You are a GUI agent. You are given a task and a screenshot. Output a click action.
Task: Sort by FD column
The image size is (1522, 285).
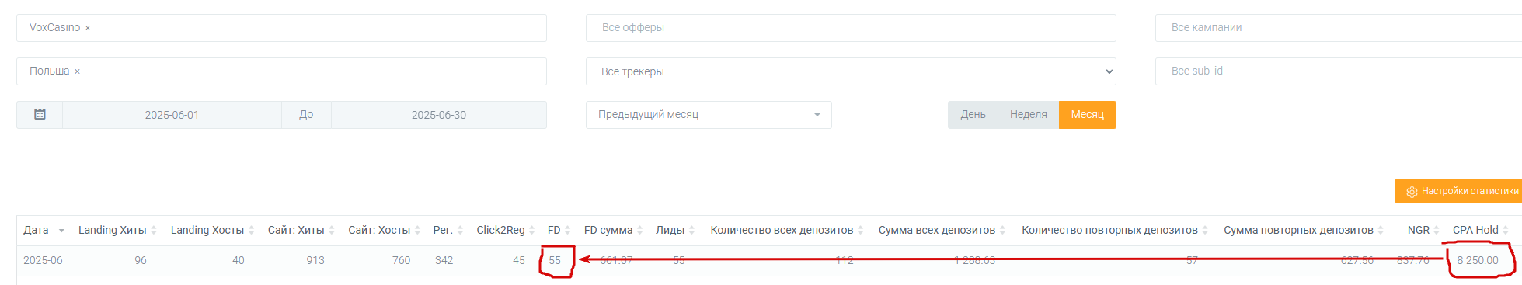click(x=559, y=230)
